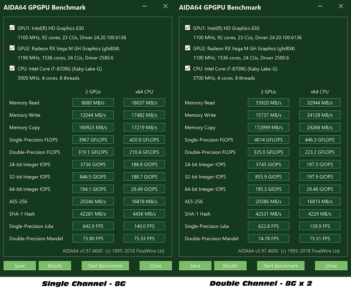The image size is (351, 293).
Task: Click the green Close button in Double Channel window
Action: [x=331, y=265]
